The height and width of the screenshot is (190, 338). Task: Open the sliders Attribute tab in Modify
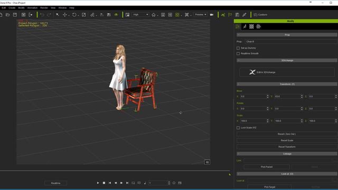238,26
